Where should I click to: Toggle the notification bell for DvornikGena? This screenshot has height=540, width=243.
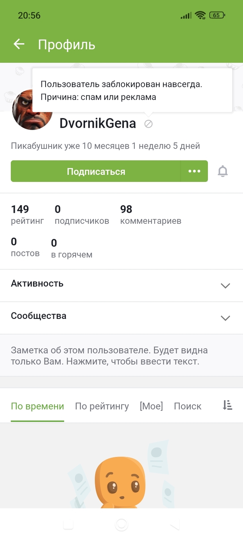(223, 171)
